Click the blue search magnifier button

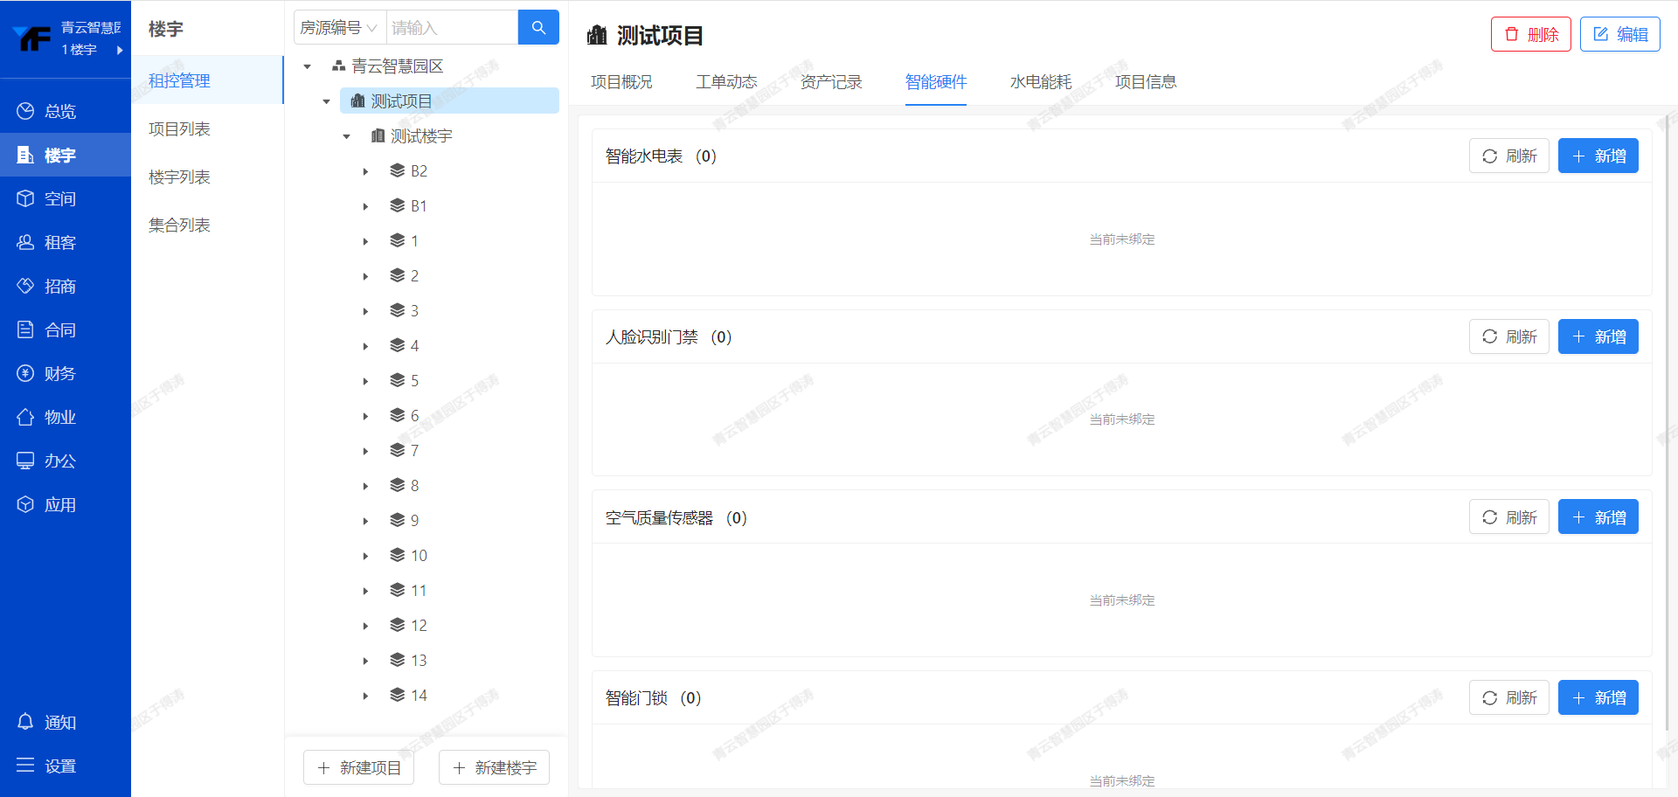538,27
